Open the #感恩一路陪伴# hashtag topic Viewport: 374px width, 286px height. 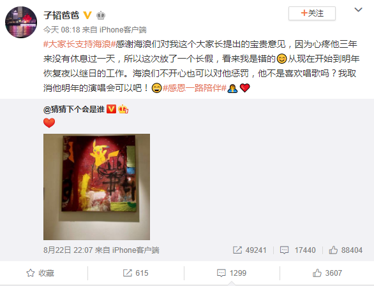(x=195, y=88)
